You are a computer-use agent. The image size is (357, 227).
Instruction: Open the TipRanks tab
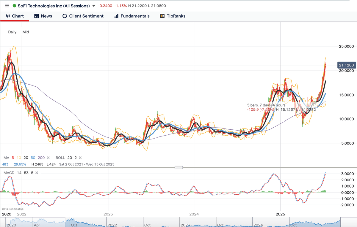point(173,16)
